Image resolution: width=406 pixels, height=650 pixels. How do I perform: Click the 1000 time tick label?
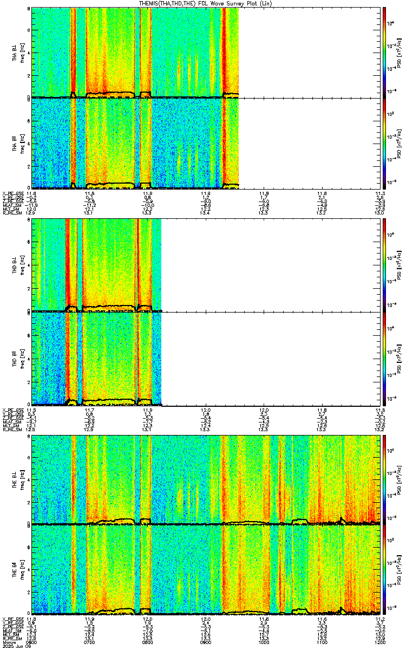pyautogui.click(x=264, y=642)
